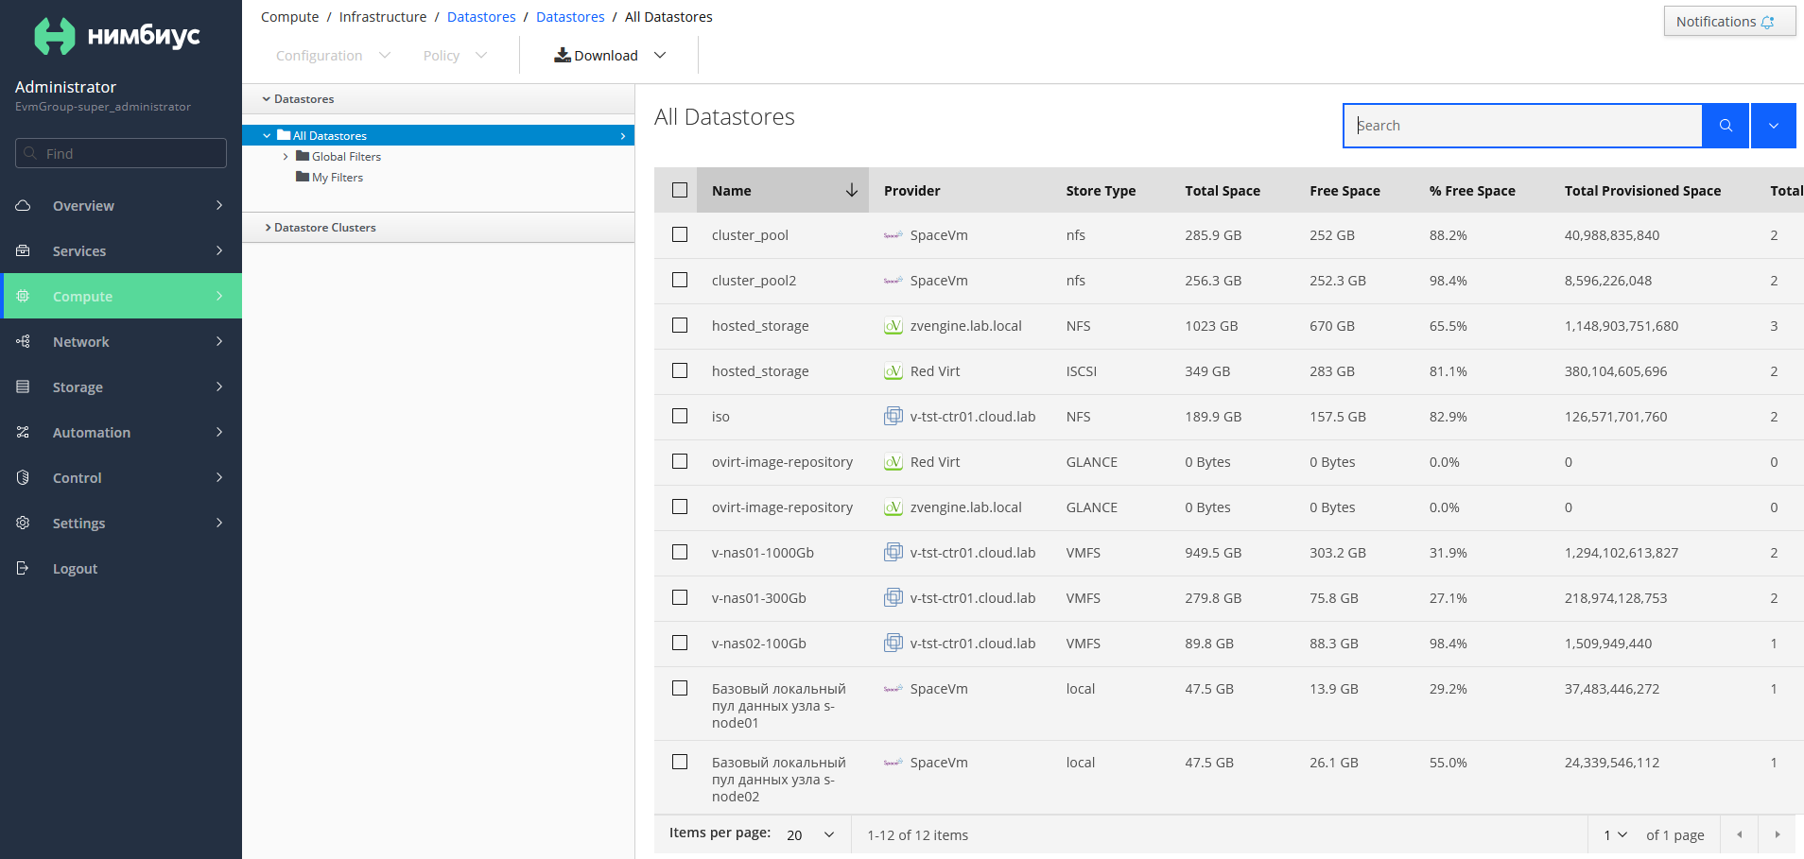Click the Automation icon in sidebar
Viewport: 1804px width, 859px height.
pos(24,432)
